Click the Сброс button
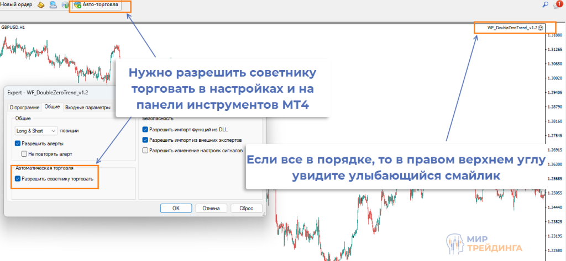566x261 pixels. pyautogui.click(x=247, y=209)
